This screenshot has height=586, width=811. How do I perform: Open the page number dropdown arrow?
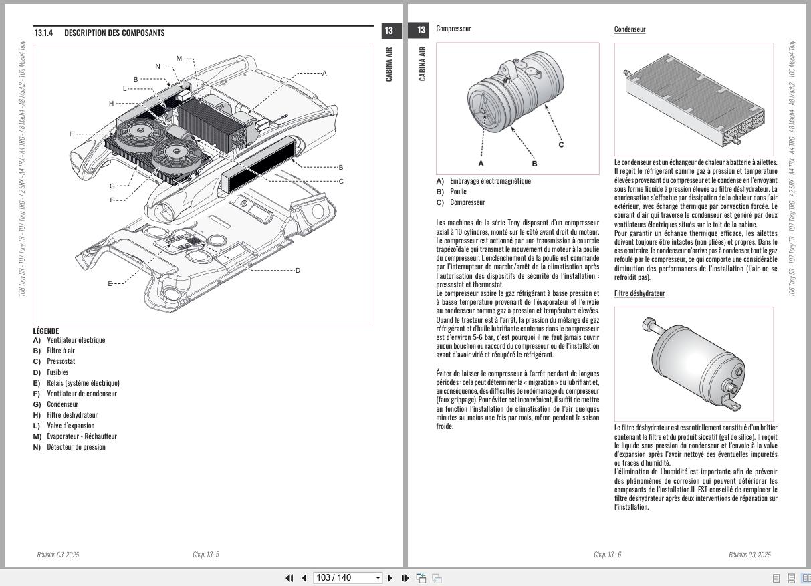click(378, 578)
